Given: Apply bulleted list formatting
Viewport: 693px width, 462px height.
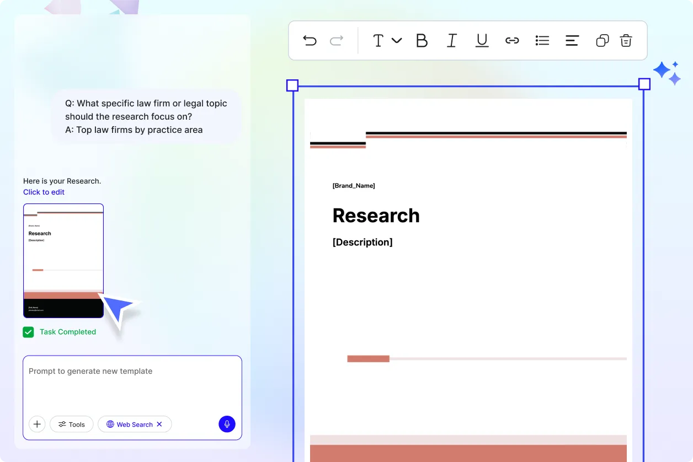Looking at the screenshot, I should (542, 40).
